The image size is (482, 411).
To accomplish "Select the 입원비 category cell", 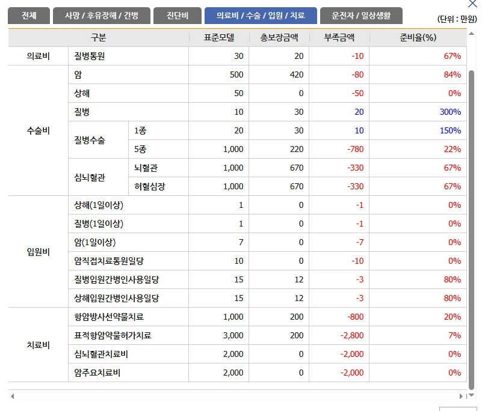I will coord(38,252).
